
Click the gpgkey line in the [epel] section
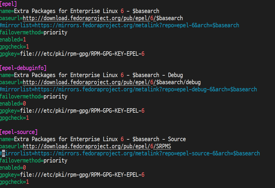(x=72, y=54)
